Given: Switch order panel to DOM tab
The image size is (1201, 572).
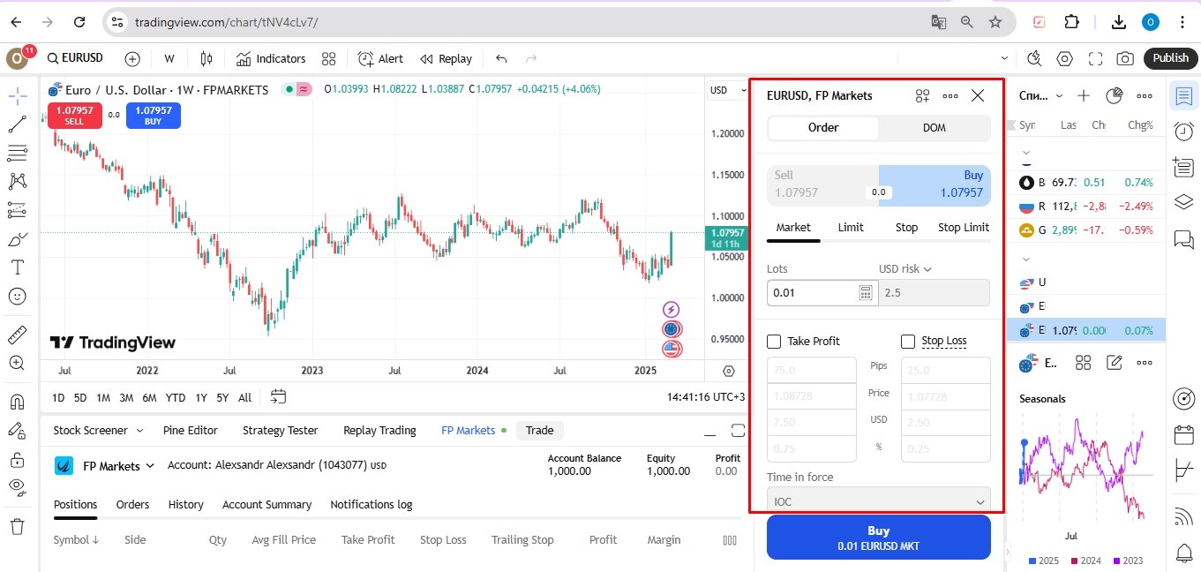Looking at the screenshot, I should 935,128.
